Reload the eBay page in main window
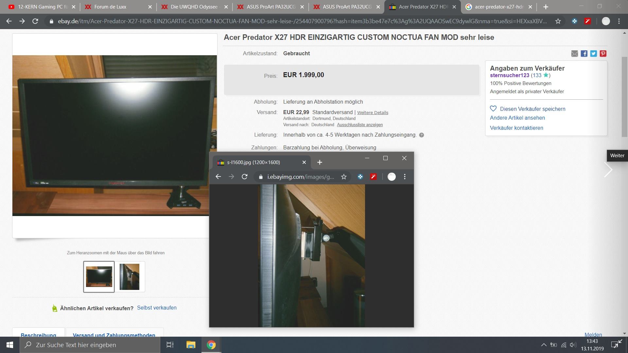Screen dimensions: 628x353 click(35, 21)
